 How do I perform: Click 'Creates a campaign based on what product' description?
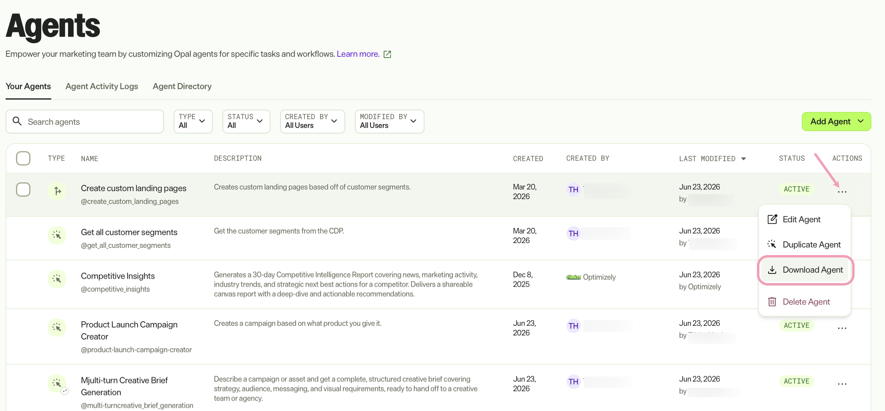click(x=298, y=323)
